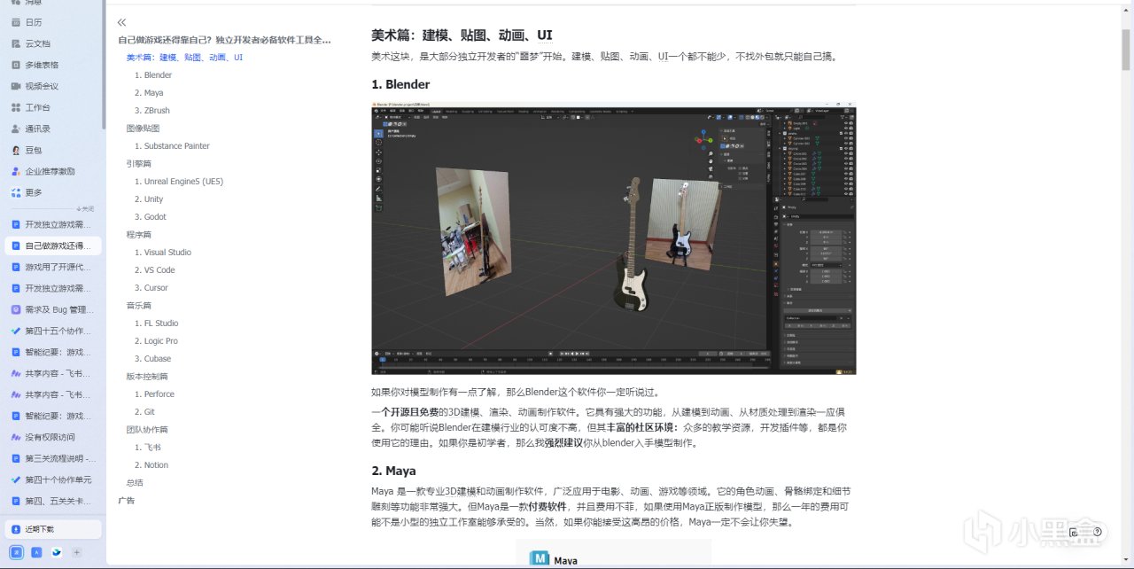The image size is (1134, 569).
Task: Jump to 广告 in the outline
Action: [127, 501]
